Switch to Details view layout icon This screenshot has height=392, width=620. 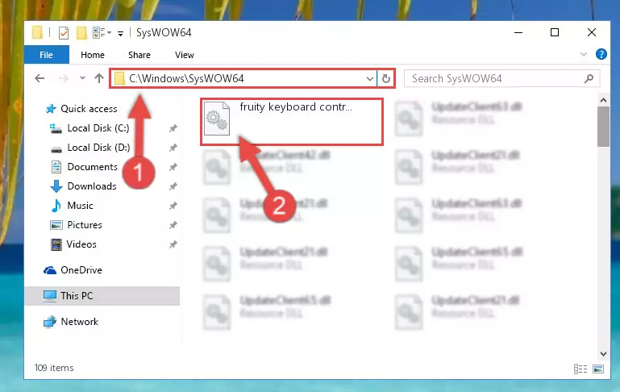coord(580,369)
